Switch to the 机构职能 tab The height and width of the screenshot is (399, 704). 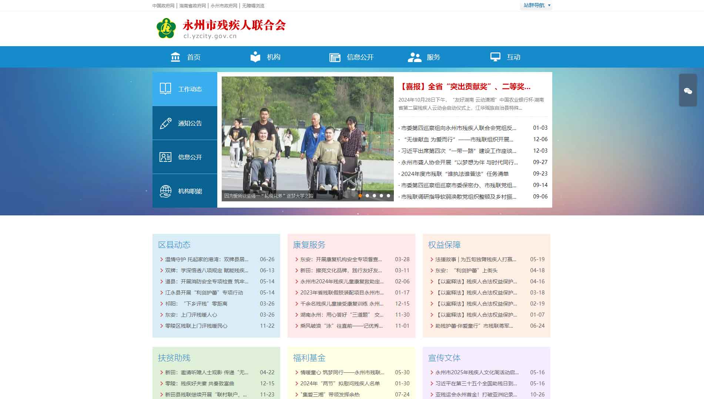185,191
